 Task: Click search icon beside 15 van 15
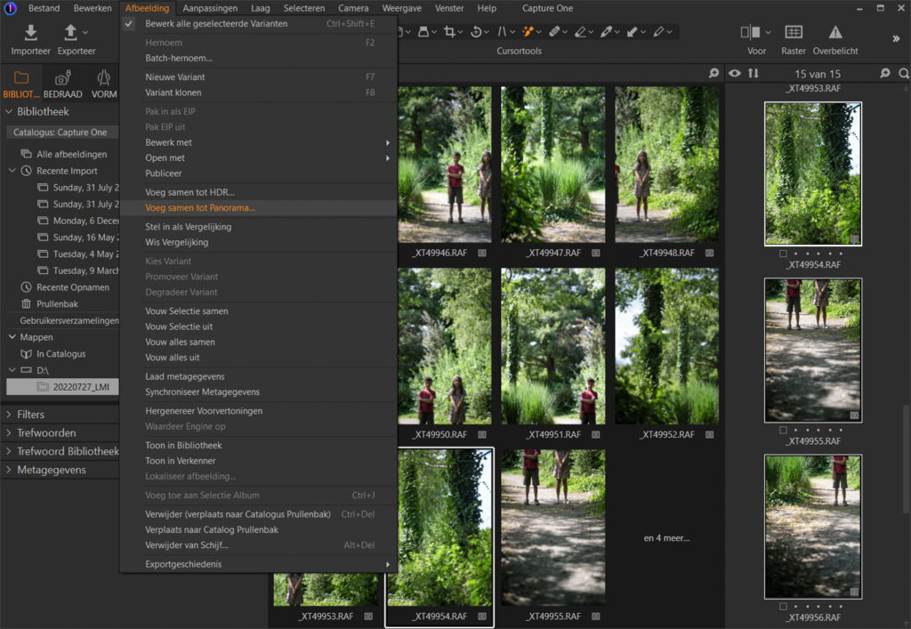pyautogui.click(x=885, y=73)
